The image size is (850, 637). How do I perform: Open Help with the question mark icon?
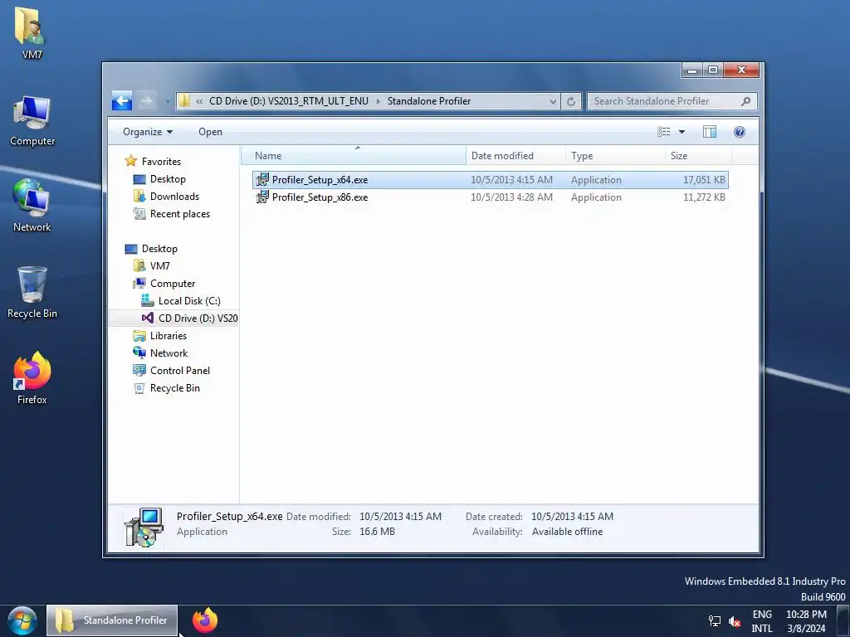(739, 132)
